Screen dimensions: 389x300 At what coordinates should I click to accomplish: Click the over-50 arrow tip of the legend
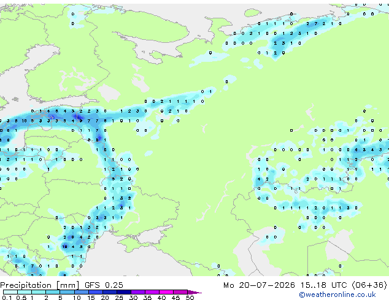tap(194, 293)
